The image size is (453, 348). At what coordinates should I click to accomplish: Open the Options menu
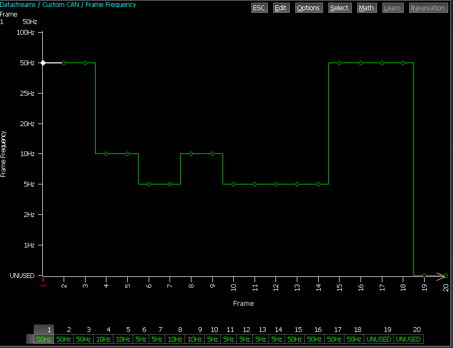(309, 8)
